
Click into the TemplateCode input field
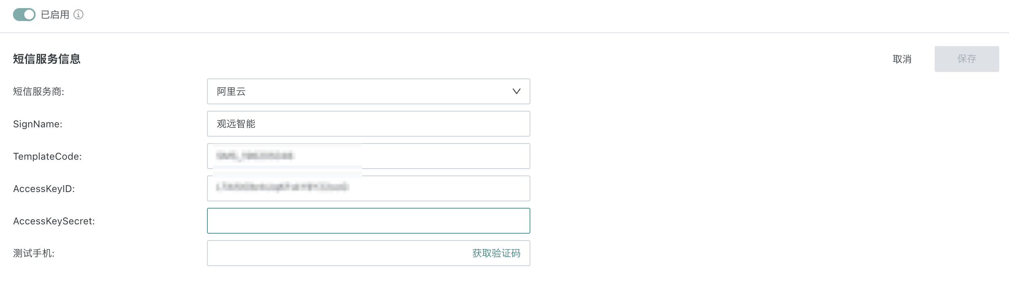(x=404, y=156)
